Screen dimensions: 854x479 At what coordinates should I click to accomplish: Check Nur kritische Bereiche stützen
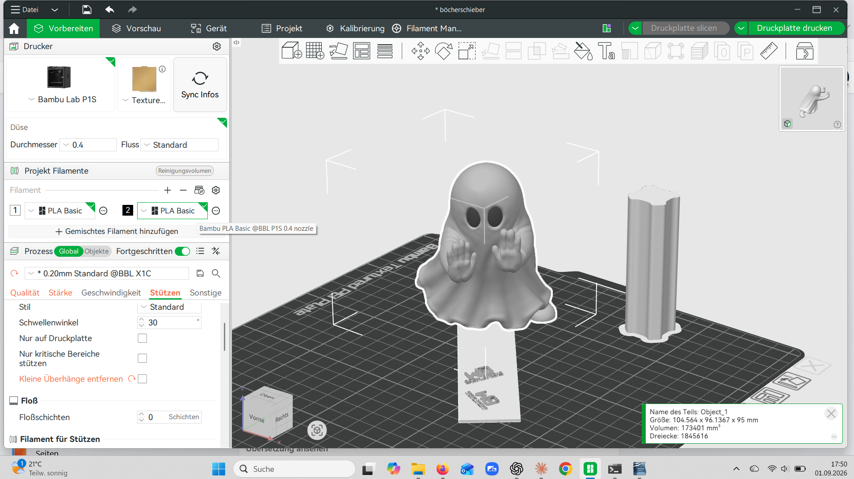(142, 358)
